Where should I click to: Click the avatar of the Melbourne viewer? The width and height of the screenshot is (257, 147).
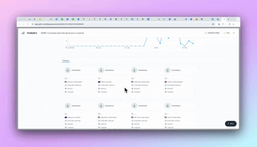point(68,106)
